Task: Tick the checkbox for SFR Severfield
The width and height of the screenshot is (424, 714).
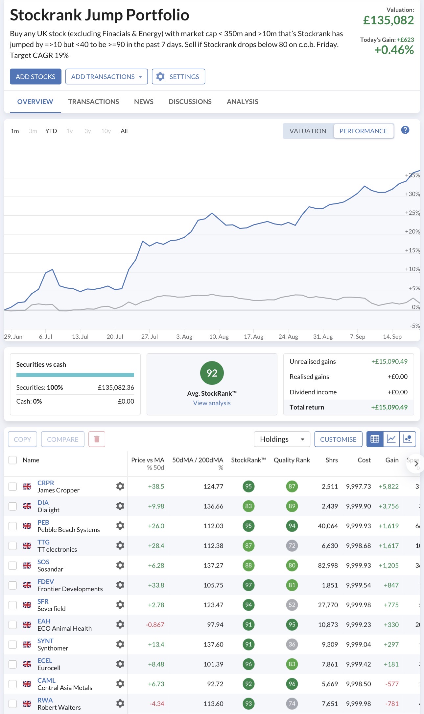Action: [12, 605]
